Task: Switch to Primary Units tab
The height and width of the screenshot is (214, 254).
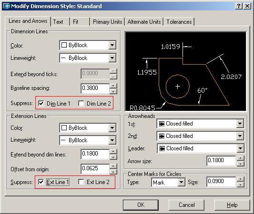Action: coord(108,22)
